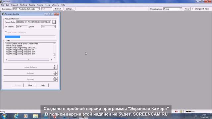Click the Close button in Firmware Update
212x119 pixels.
30,85
